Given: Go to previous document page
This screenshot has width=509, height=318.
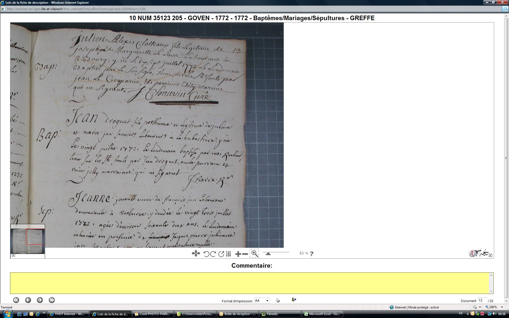Looking at the screenshot, I should tap(28, 300).
